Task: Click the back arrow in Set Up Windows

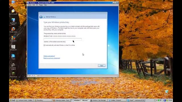Action: point(41,17)
